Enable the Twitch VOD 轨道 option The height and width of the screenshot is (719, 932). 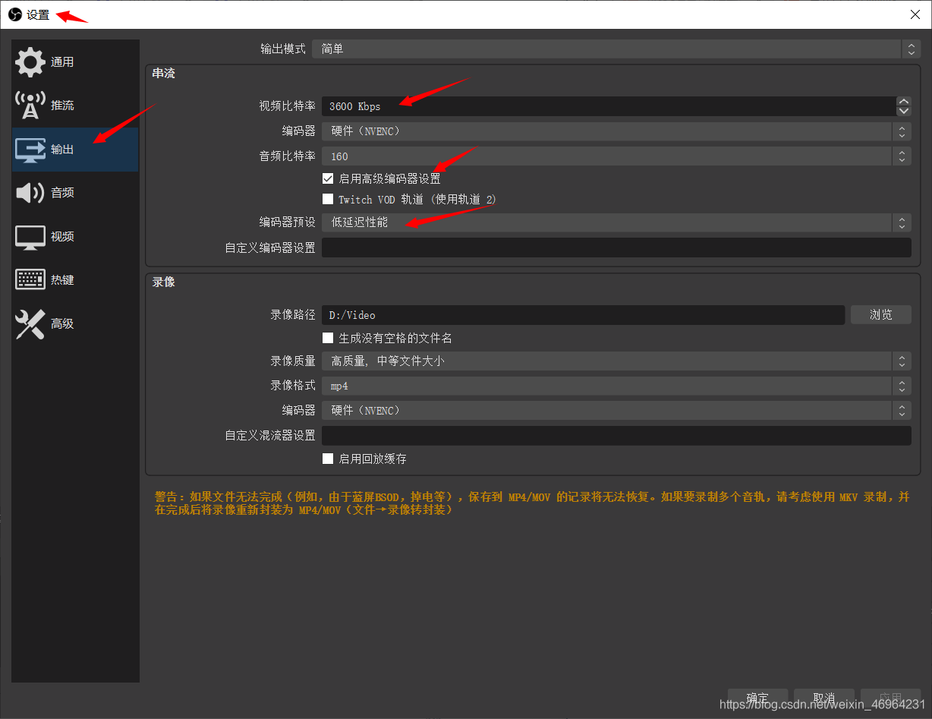(x=328, y=199)
